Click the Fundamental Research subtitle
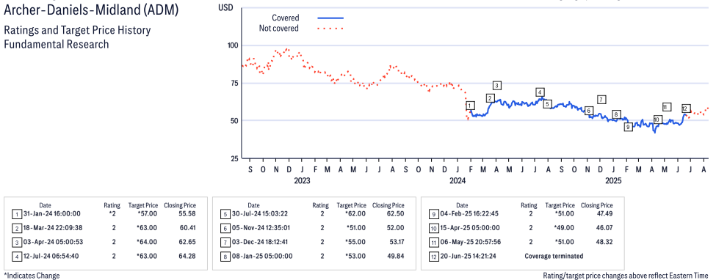Image resolution: width=716 pixels, height=280 pixels. pos(56,44)
